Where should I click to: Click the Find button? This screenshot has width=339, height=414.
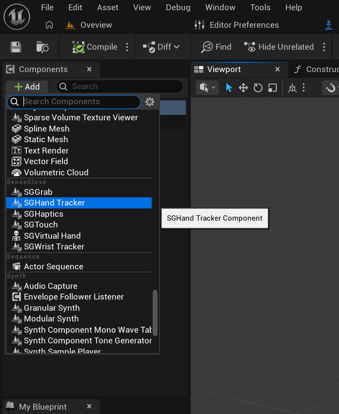click(x=216, y=47)
